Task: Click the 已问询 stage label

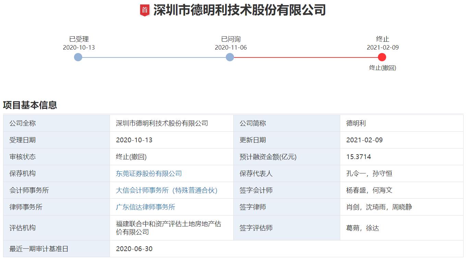Action: point(231,39)
